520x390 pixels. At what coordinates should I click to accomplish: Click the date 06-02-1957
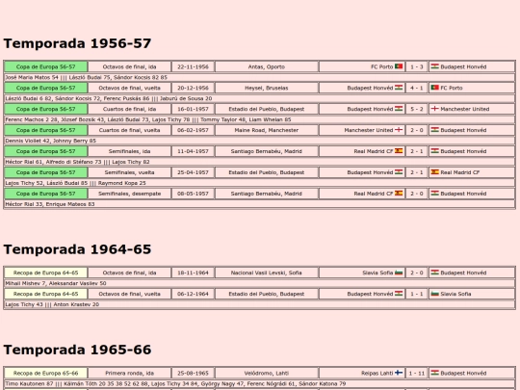(x=193, y=130)
